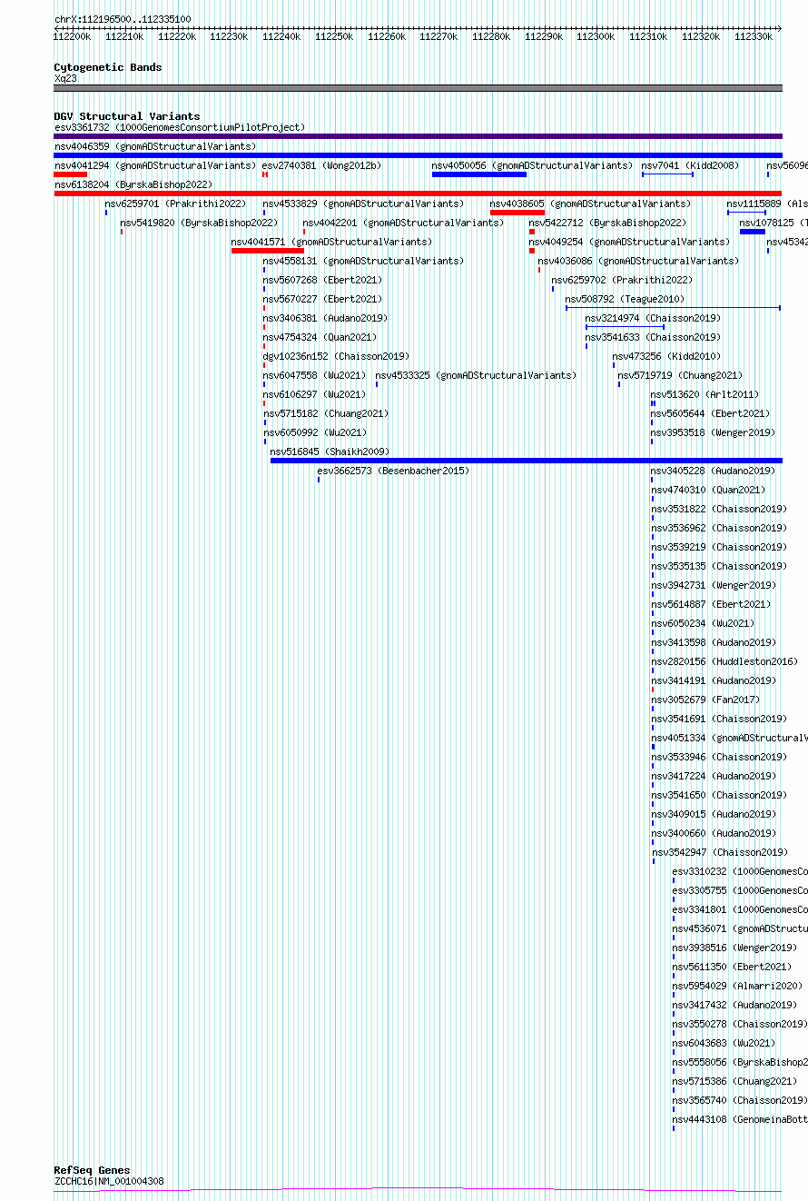
Task: Select nsv4754324 (Quan2021) label
Action: [320, 338]
